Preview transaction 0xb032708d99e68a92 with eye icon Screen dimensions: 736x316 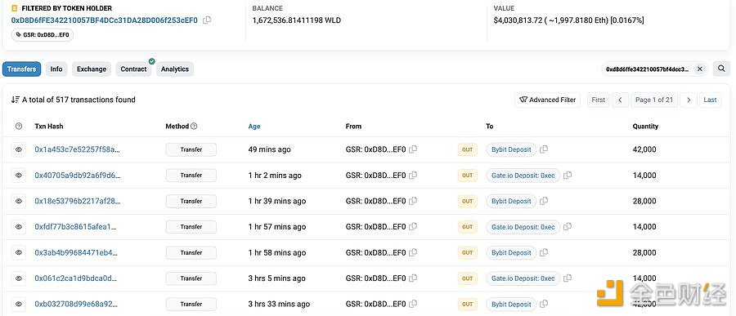click(19, 305)
